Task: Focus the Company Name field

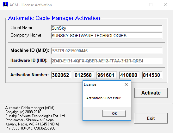Action: (107, 36)
